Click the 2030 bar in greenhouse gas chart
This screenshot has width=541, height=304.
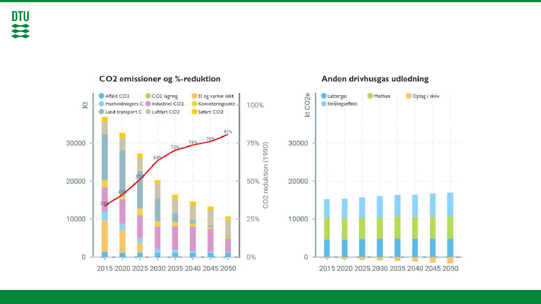coord(380,228)
